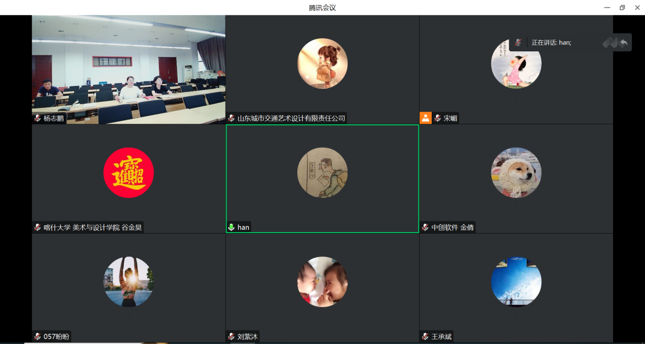
Task: Select the sunset avatar of 057盼盼
Action: tap(128, 281)
